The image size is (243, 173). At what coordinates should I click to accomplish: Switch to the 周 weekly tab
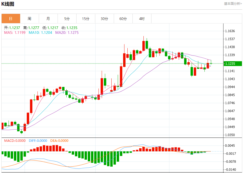point(29,19)
